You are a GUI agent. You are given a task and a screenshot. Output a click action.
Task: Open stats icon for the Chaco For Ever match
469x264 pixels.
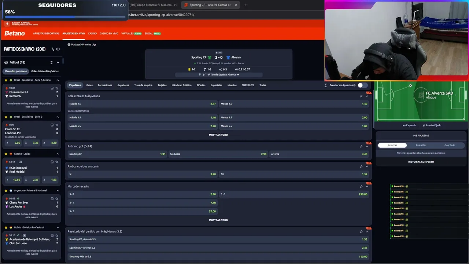[x=52, y=198]
